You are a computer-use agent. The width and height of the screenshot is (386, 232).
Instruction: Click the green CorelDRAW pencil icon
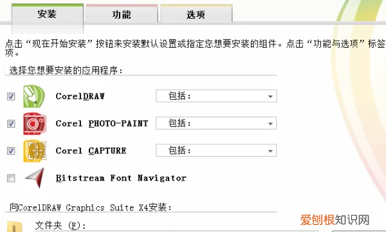pos(34,96)
